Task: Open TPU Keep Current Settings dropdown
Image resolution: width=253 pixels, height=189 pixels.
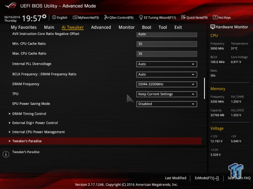Action: click(x=166, y=94)
